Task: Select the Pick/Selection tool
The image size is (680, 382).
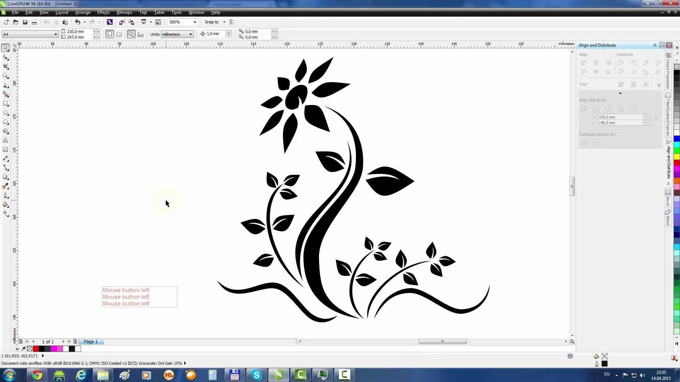Action: tap(6, 48)
